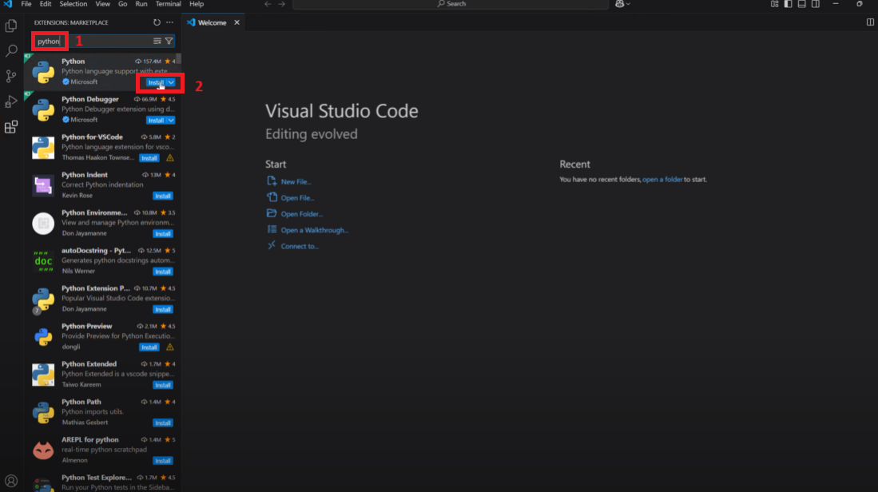The height and width of the screenshot is (492, 878).
Task: Click the Open Folder... link
Action: (x=302, y=214)
